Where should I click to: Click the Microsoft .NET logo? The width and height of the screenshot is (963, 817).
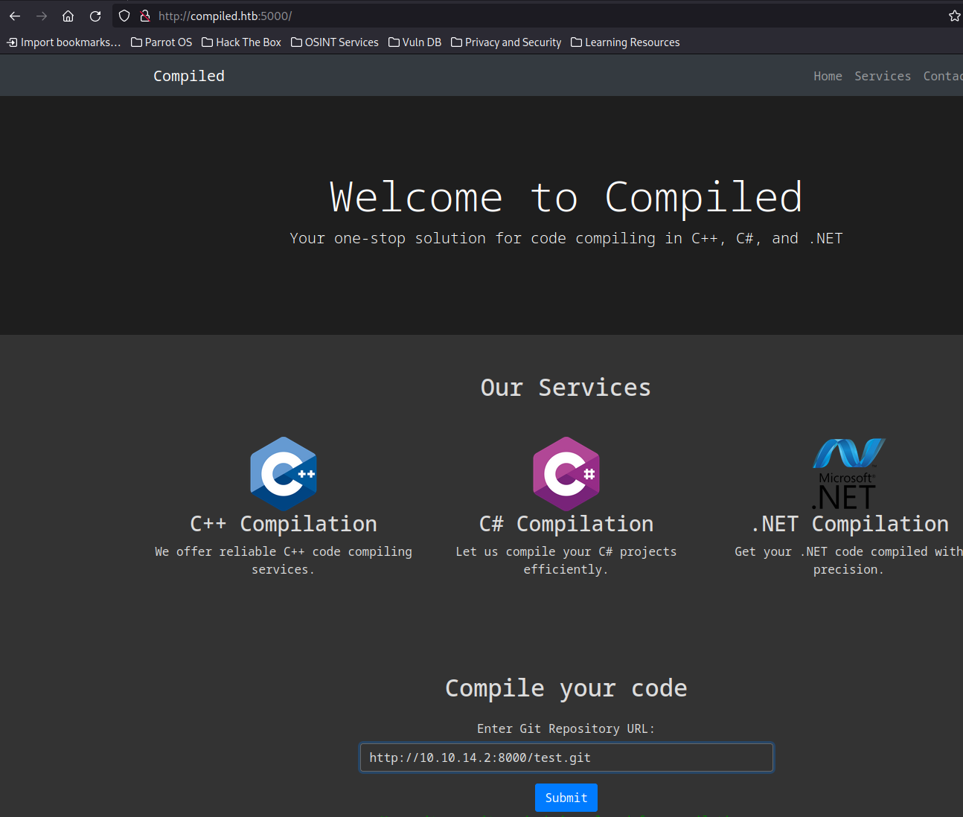tap(848, 473)
